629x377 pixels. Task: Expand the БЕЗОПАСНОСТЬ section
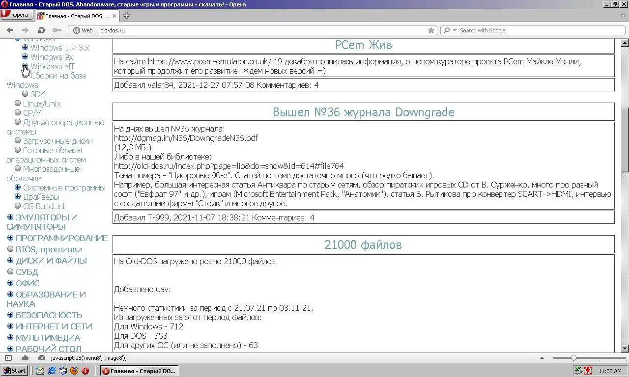pos(10,315)
